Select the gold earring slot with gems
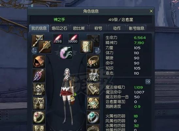Viewport: 179px width, 131px height. point(93,61)
